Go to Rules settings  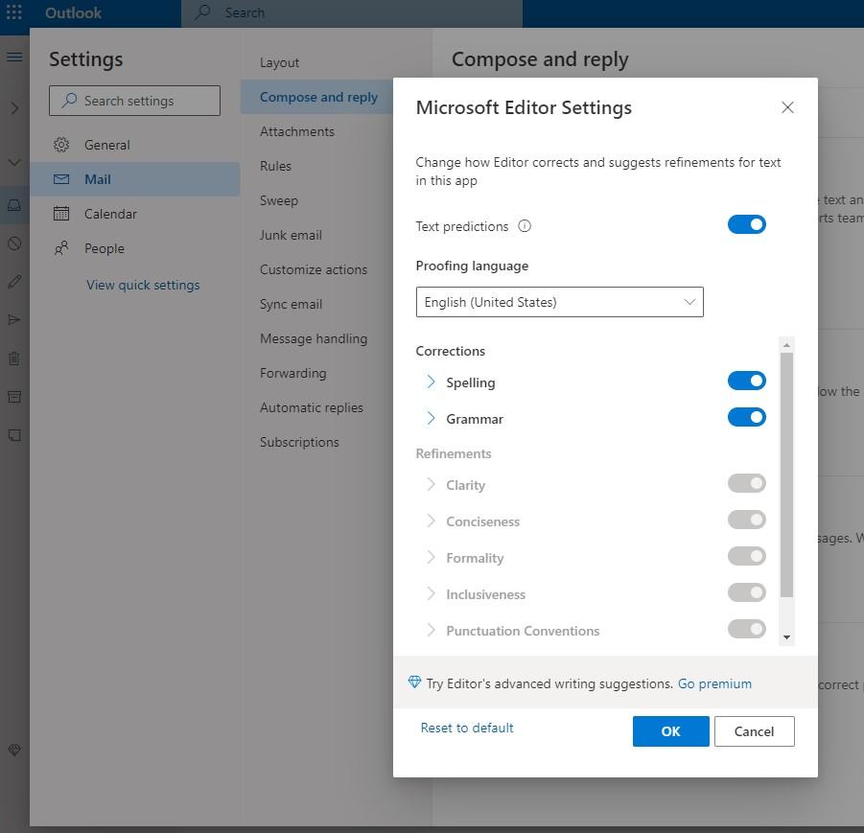pyautogui.click(x=275, y=166)
